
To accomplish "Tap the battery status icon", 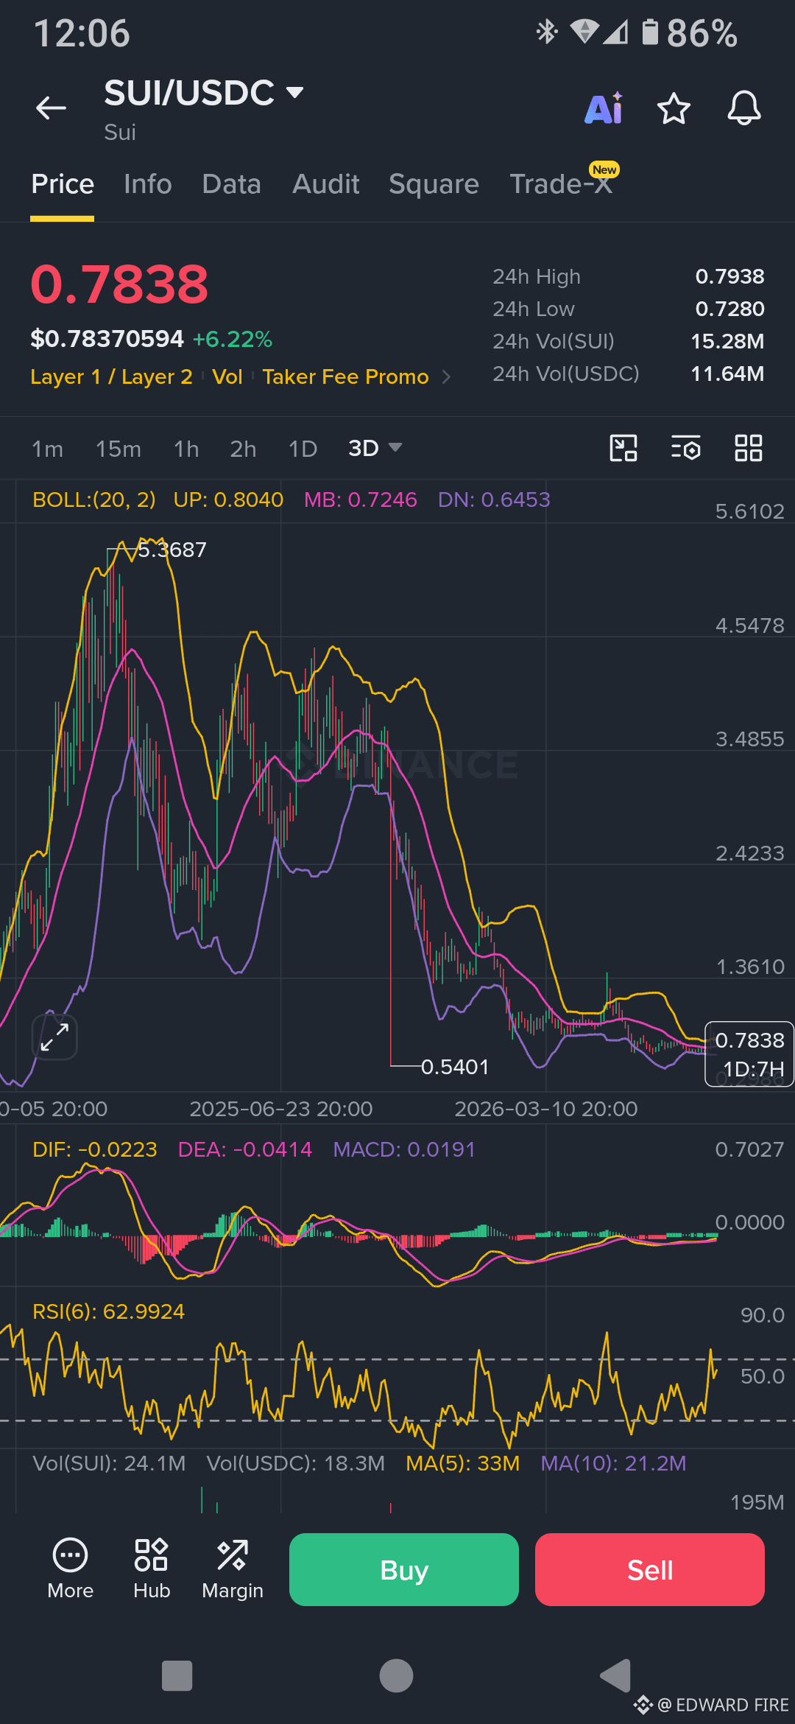I will pos(650,32).
